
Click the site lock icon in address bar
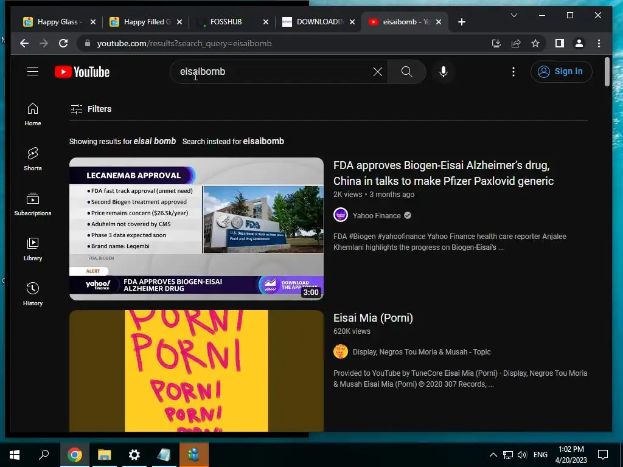[88, 43]
